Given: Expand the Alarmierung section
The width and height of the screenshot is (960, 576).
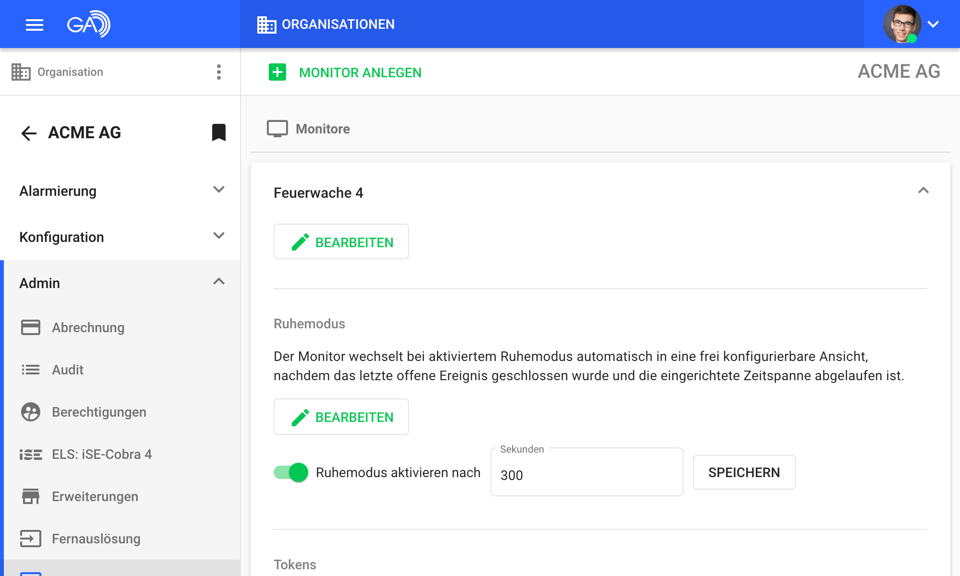Looking at the screenshot, I should (218, 190).
